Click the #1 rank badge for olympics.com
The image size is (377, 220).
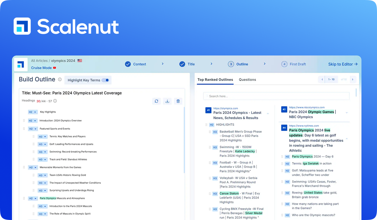click(209, 110)
